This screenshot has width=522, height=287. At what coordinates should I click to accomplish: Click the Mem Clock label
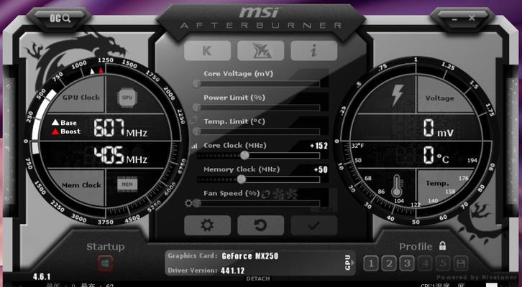coord(81,185)
